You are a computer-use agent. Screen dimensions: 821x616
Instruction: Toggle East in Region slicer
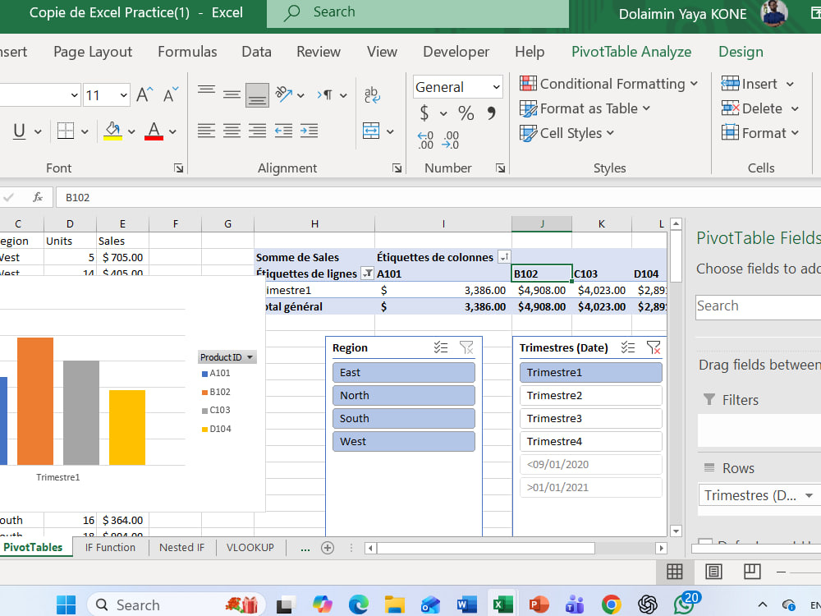pos(404,372)
